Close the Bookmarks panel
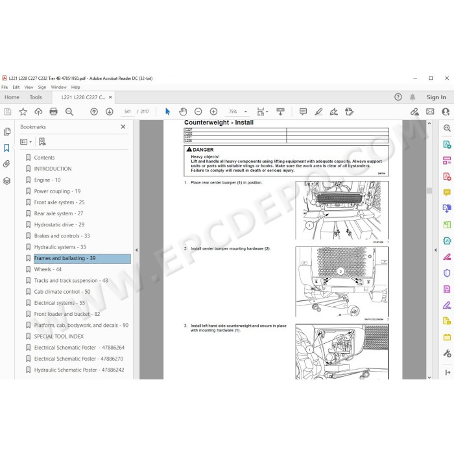The width and height of the screenshot is (454, 454). pyautogui.click(x=123, y=126)
